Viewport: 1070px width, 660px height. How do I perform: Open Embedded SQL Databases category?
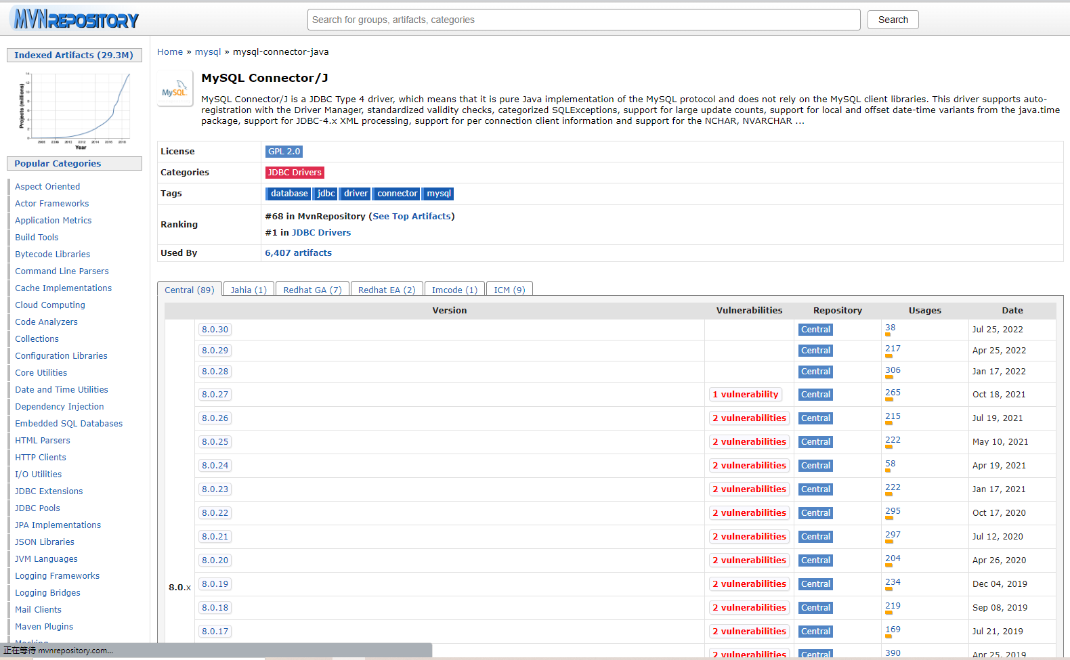pos(69,424)
